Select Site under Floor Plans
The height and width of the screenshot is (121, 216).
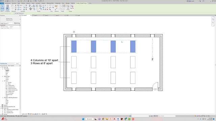click(6, 75)
